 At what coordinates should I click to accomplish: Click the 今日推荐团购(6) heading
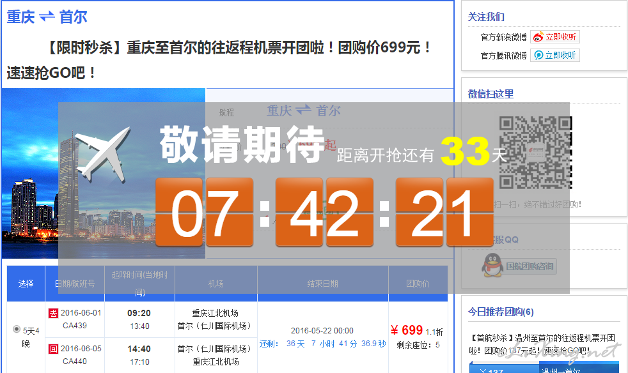(501, 312)
